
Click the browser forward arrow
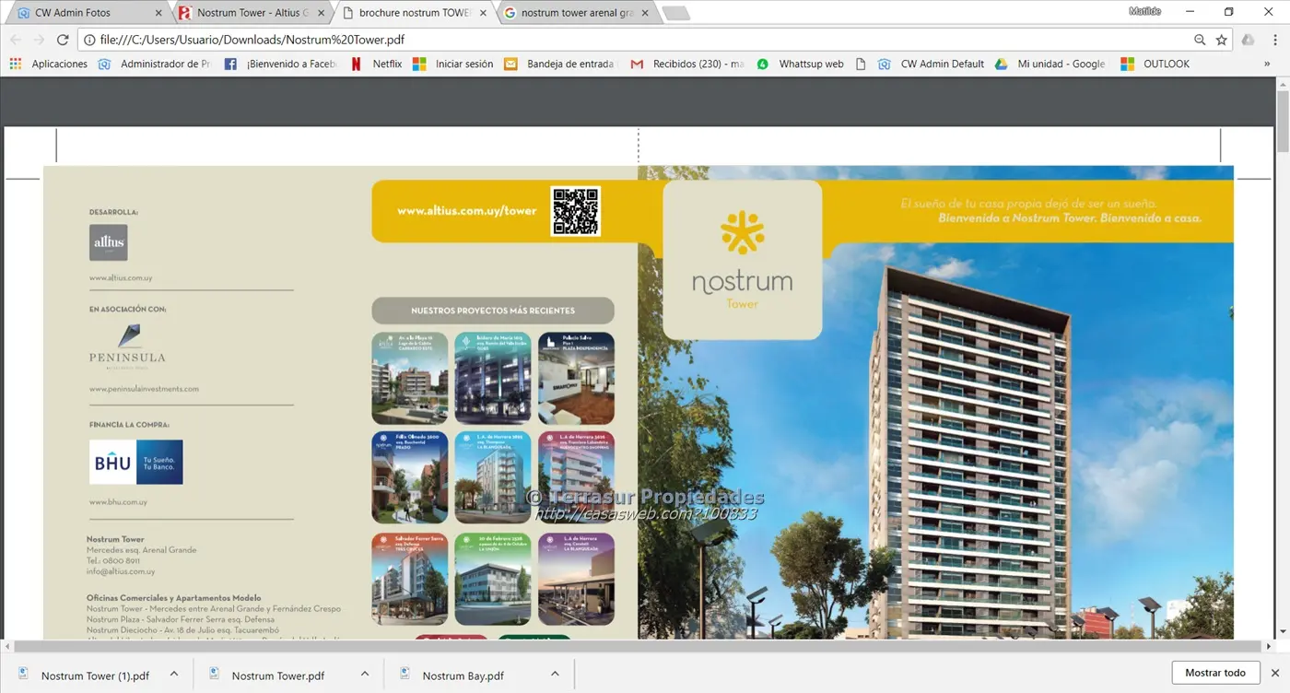[x=39, y=40]
